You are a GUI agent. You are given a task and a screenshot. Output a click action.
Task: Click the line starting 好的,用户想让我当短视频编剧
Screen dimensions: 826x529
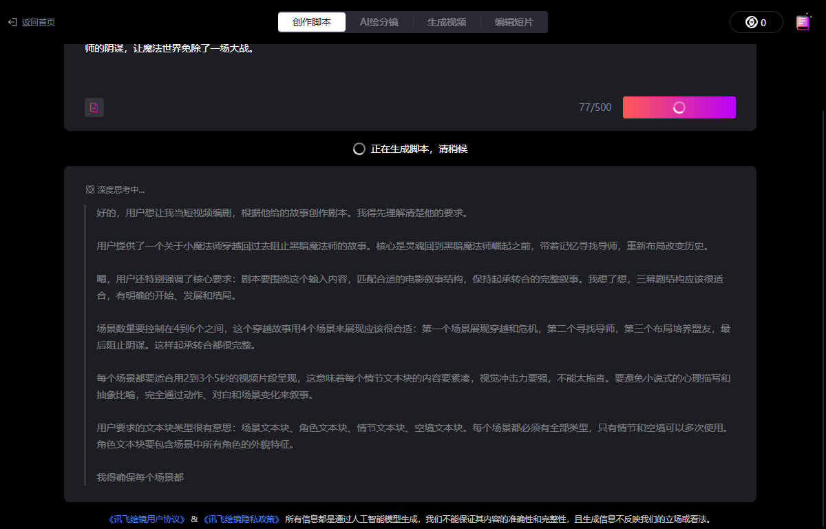click(x=282, y=213)
